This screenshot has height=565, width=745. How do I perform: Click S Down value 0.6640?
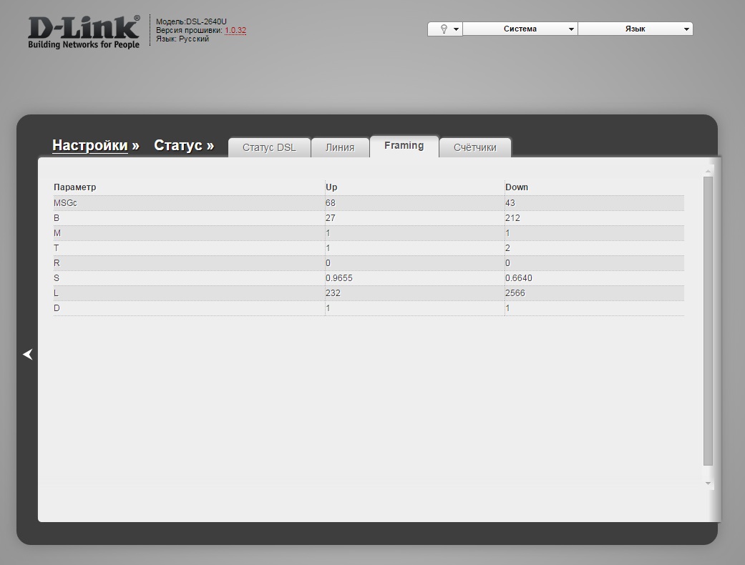pyautogui.click(x=519, y=278)
